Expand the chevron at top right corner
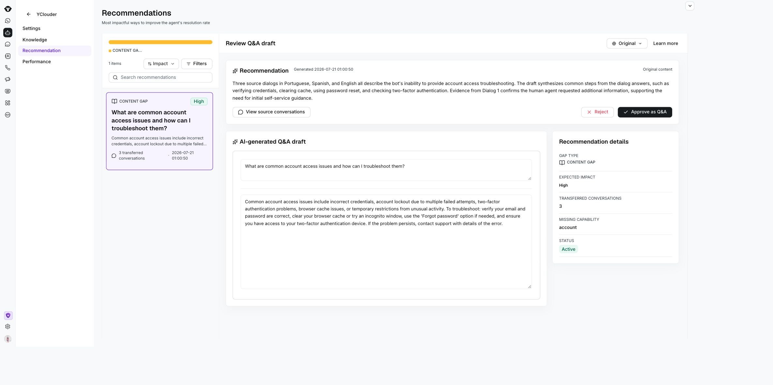This screenshot has height=385, width=773. click(690, 6)
